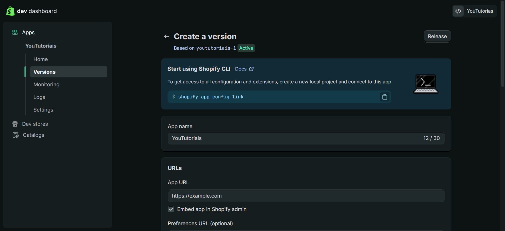The image size is (505, 231).
Task: Click the code brackets account icon
Action: (458, 11)
